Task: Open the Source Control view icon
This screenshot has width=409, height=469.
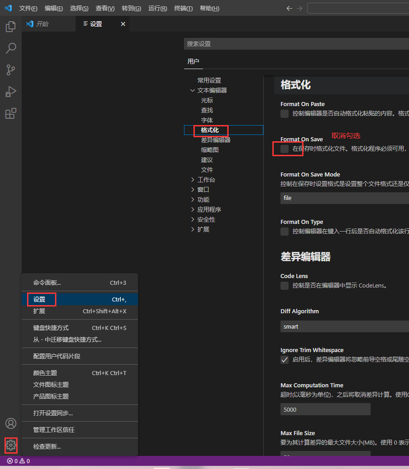Action: click(10, 70)
